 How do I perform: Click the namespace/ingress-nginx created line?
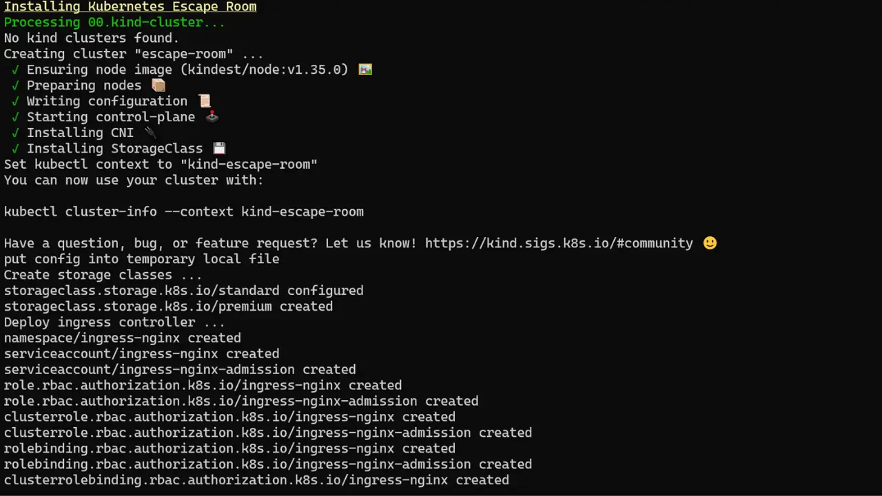(x=122, y=338)
